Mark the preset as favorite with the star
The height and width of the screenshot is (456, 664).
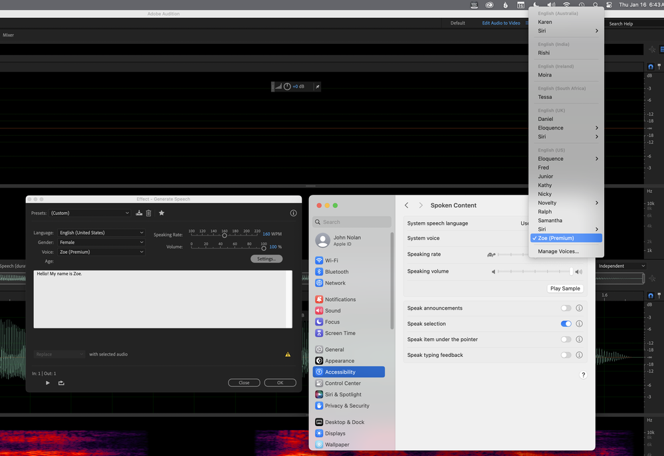162,213
